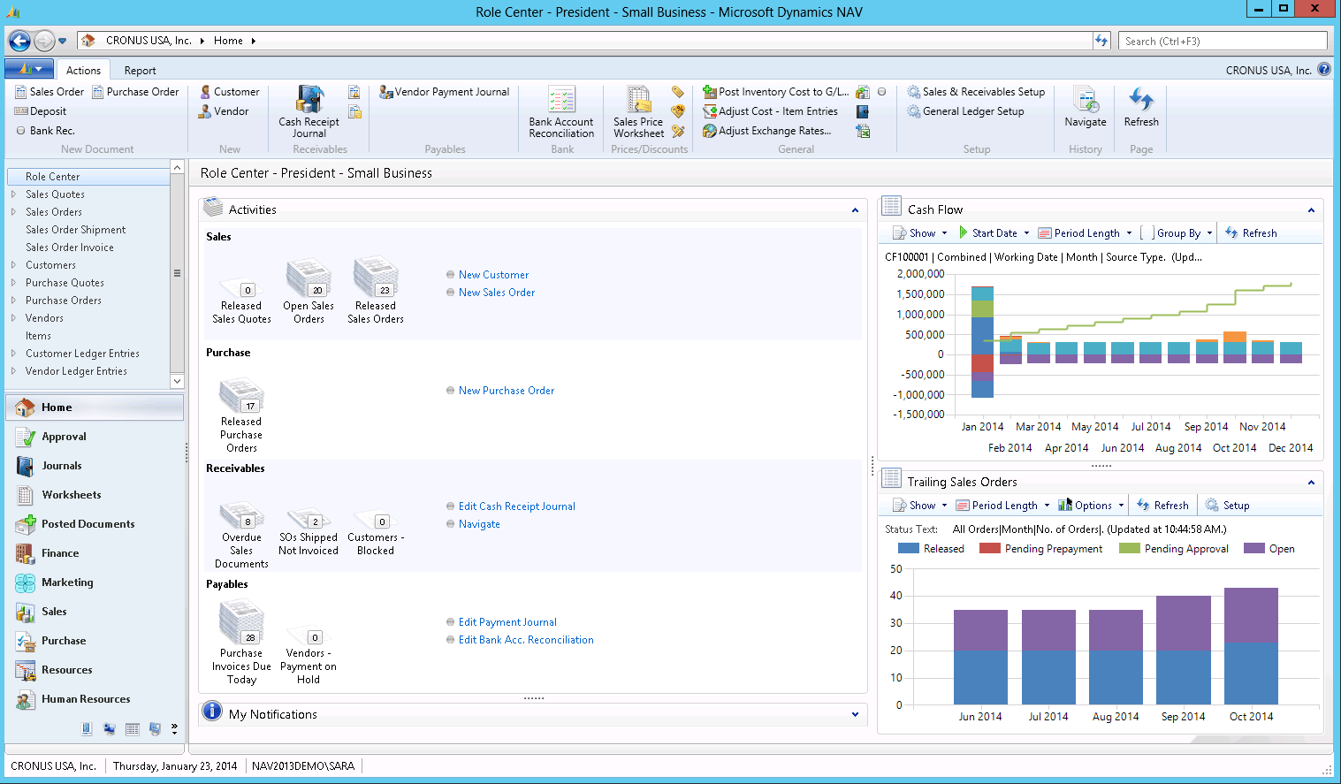Open Released Sales Orders cue showing 23
Screen dimensions: 1341x784
[x=376, y=292]
